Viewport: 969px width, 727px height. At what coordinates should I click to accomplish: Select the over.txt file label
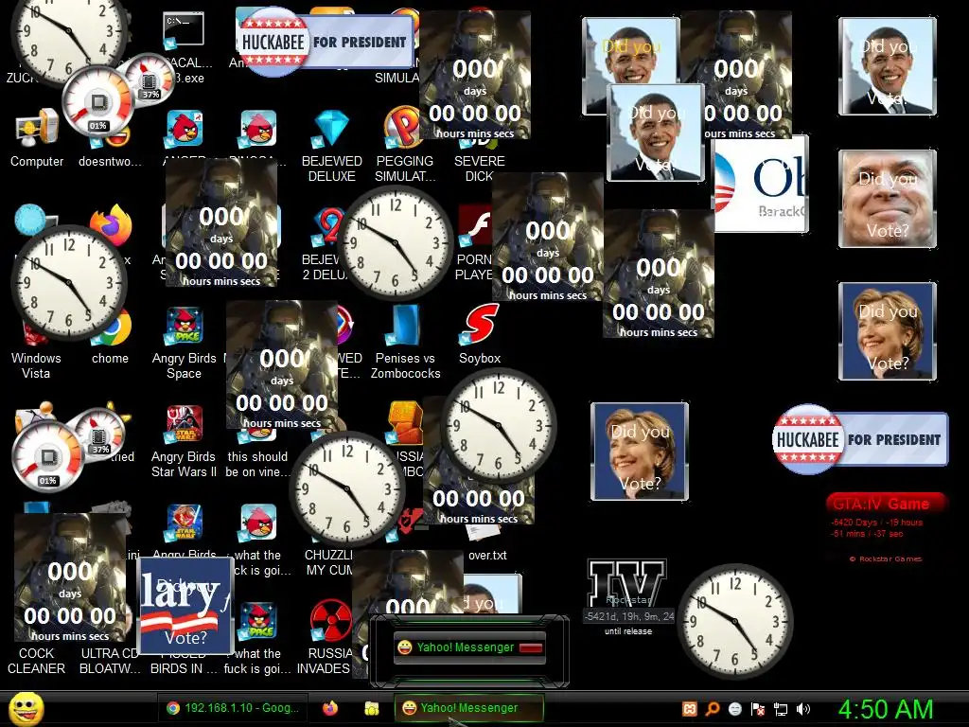(x=487, y=555)
